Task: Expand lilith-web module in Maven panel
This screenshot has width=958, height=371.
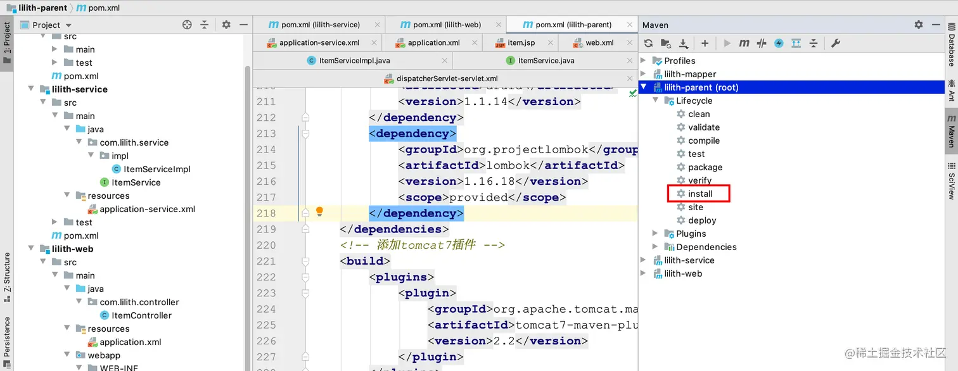Action: click(644, 274)
